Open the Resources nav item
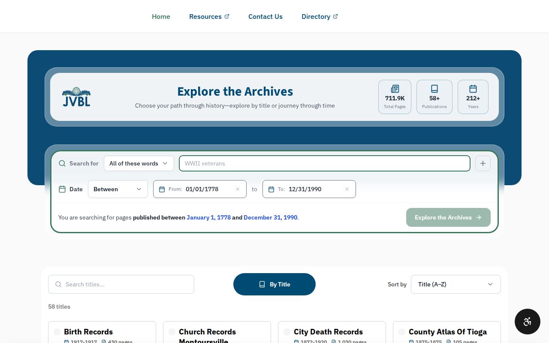549x343 pixels. click(209, 16)
